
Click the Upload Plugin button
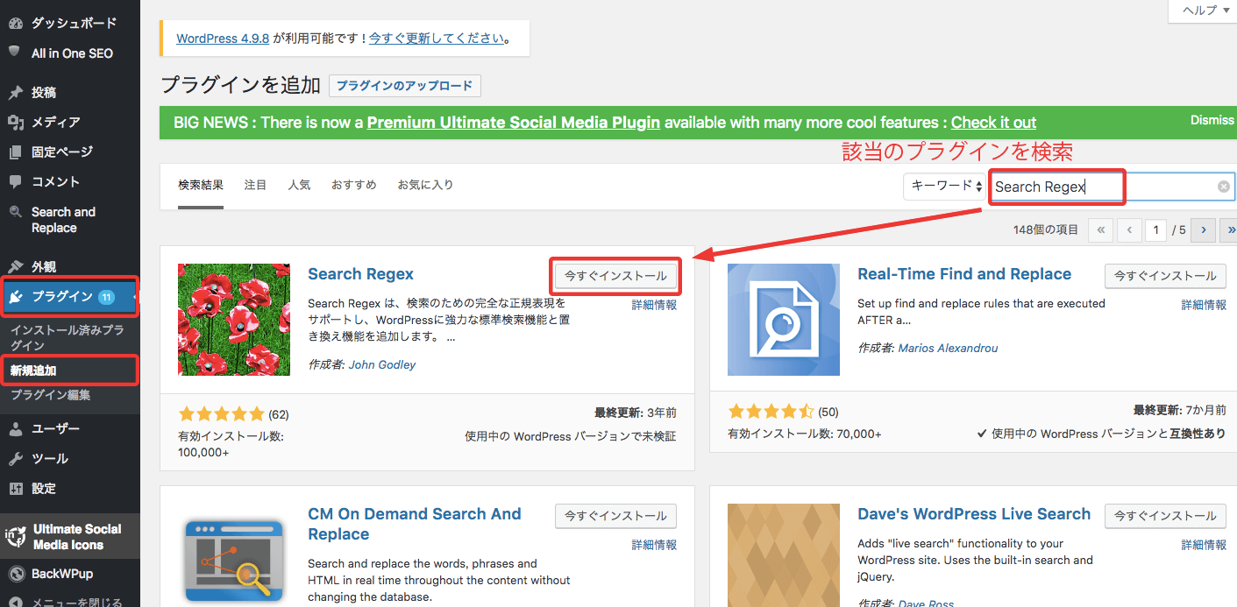click(404, 86)
